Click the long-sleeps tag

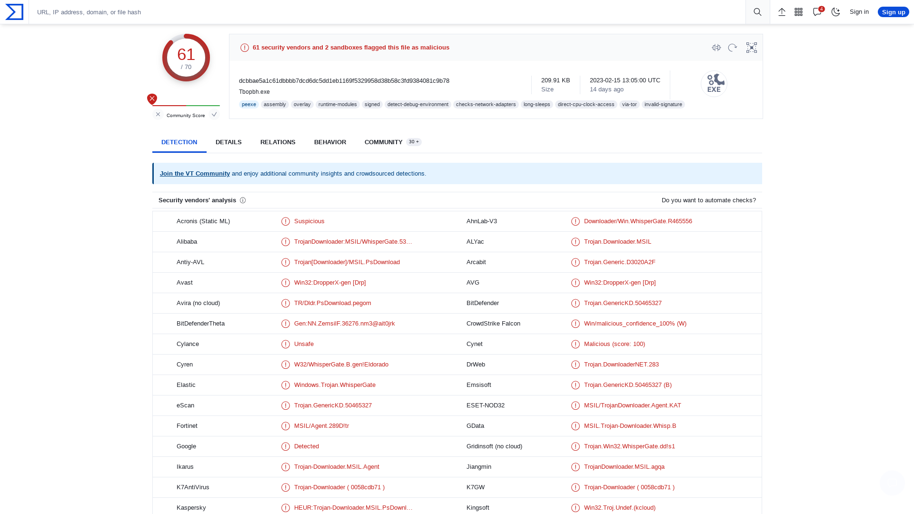click(x=536, y=104)
